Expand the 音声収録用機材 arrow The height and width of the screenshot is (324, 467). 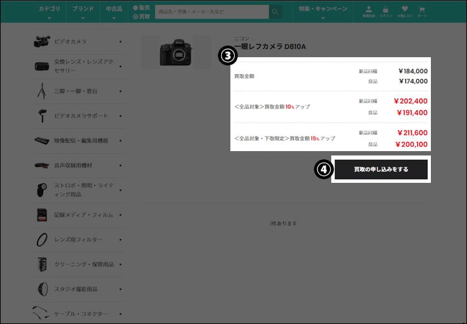[121, 165]
